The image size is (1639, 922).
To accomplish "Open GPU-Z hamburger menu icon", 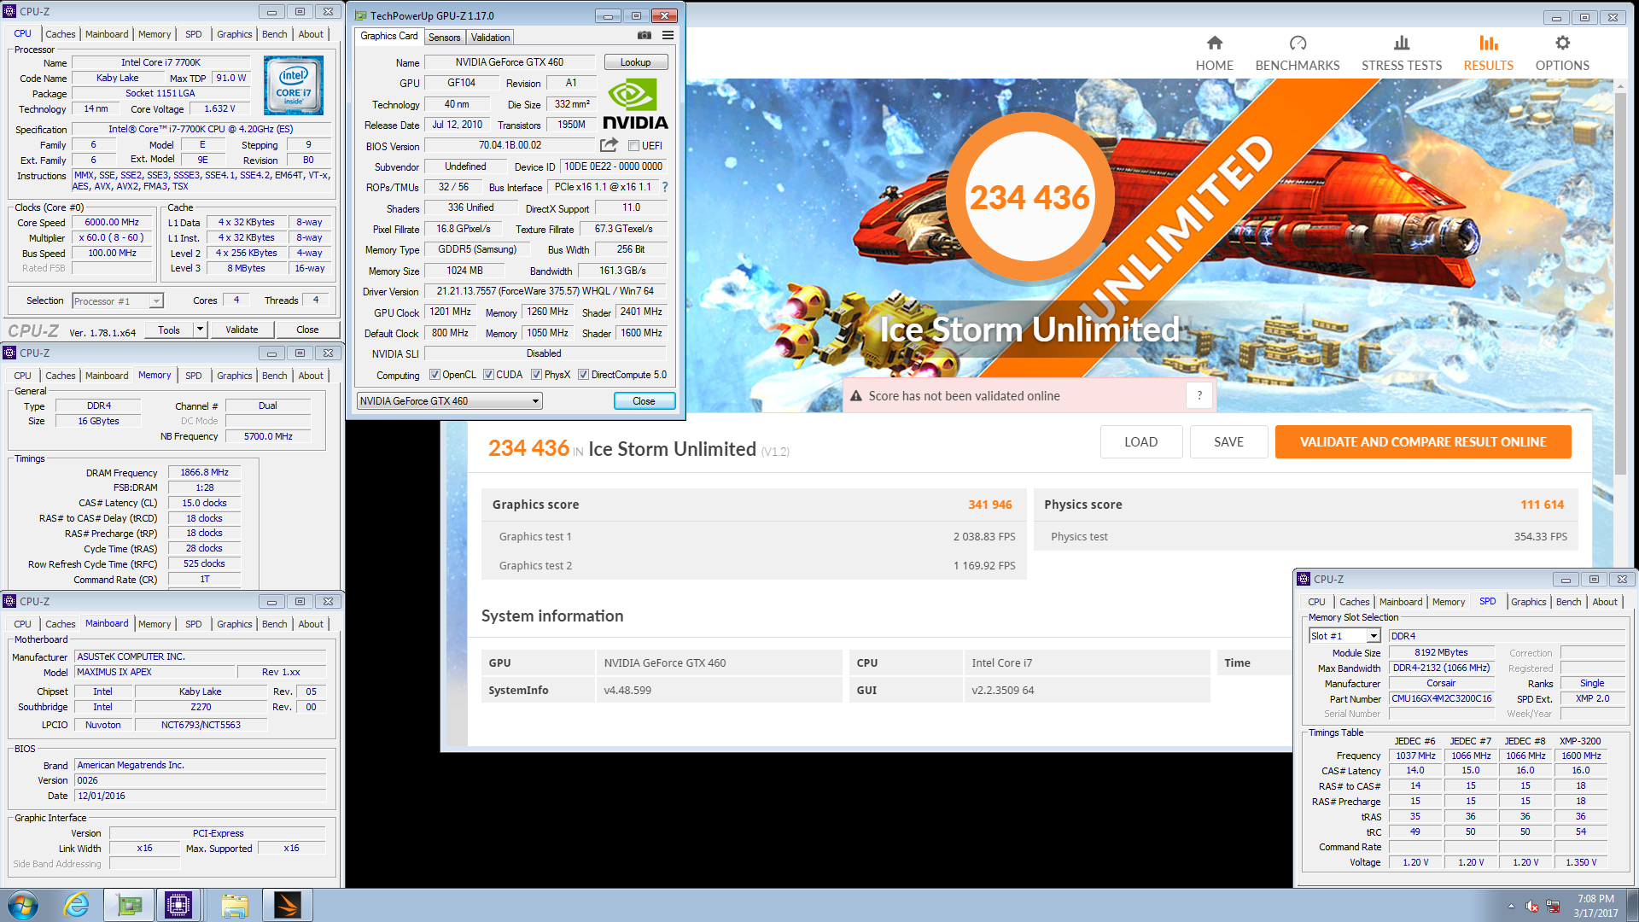I will point(668,36).
